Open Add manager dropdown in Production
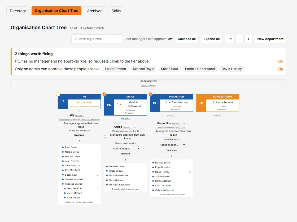The width and height of the screenshot is (297, 222). point(171,145)
